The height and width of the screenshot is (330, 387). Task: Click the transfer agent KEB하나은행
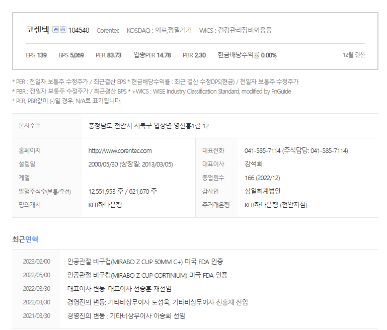105,205
